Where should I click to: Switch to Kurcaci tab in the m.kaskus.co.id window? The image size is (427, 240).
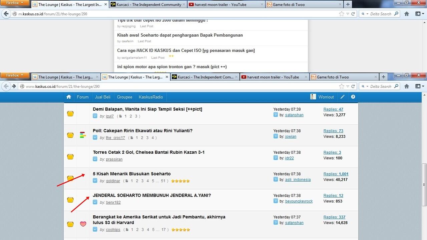(148, 5)
